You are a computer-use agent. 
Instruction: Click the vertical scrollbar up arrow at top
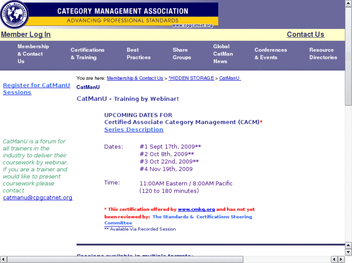click(x=348, y=3)
